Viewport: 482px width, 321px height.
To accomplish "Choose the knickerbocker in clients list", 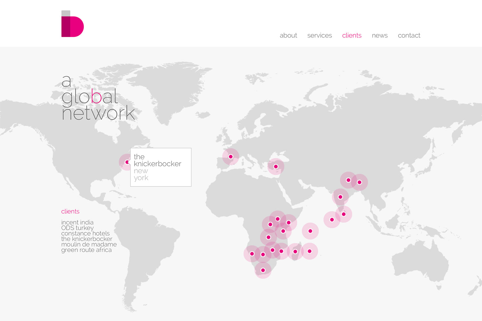I will 87,239.
